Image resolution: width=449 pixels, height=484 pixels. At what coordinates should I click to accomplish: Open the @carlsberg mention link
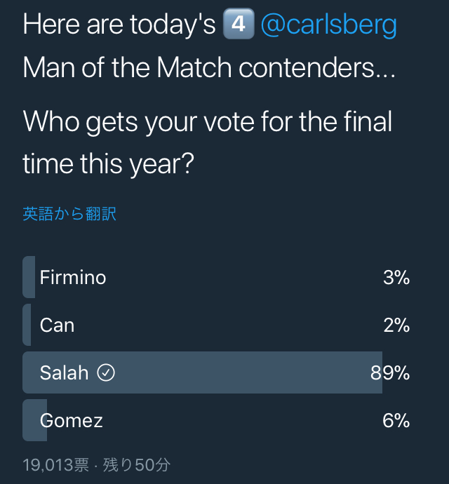328,26
